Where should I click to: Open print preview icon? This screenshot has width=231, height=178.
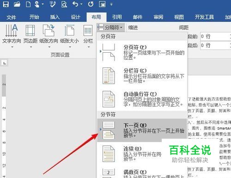point(64,4)
